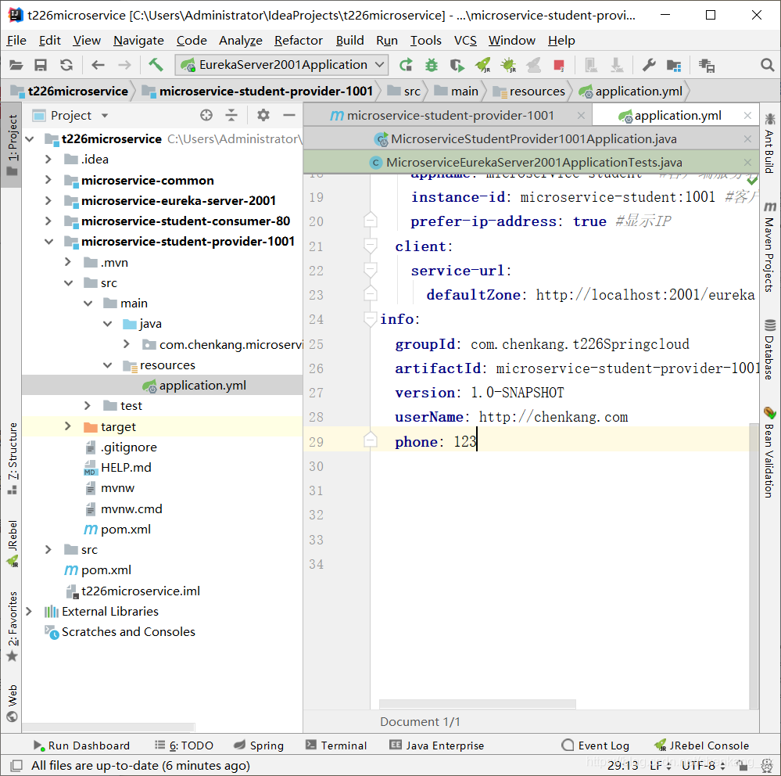This screenshot has height=776, width=781.
Task: Open Spring tool window
Action: 259,745
